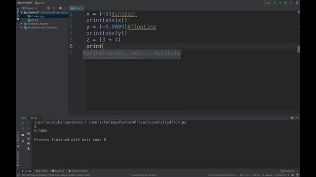Screen dimensions: 316x177
Task: Clear Run console with trash icon
Action: click(29, 148)
